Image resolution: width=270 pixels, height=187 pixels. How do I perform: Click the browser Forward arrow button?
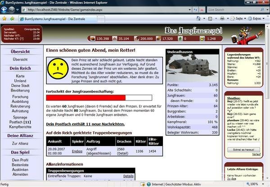click(x=12, y=9)
